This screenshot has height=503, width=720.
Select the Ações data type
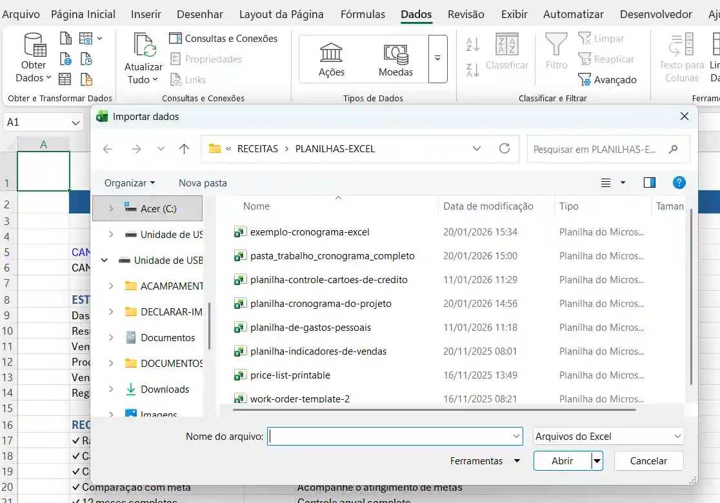tap(331, 55)
